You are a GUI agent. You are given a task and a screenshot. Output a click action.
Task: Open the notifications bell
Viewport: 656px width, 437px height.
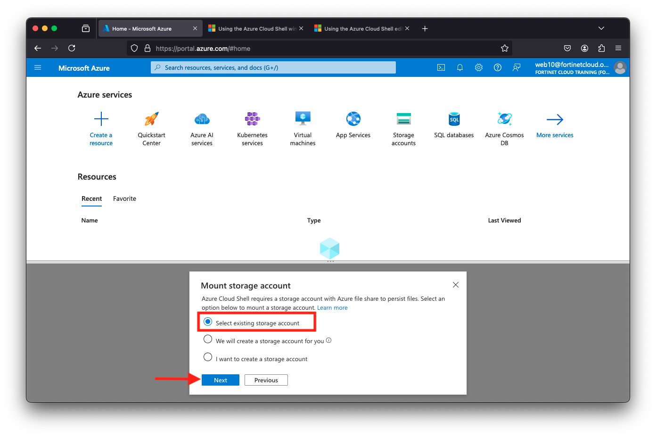(460, 67)
